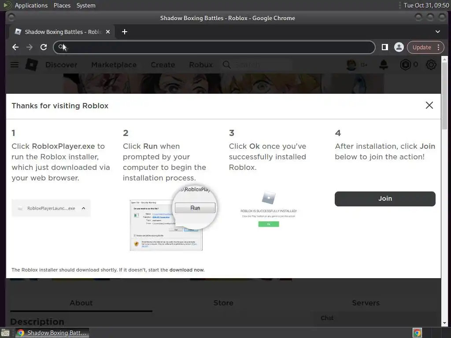Open the Places menu
This screenshot has height=338, width=451.
coord(62,5)
